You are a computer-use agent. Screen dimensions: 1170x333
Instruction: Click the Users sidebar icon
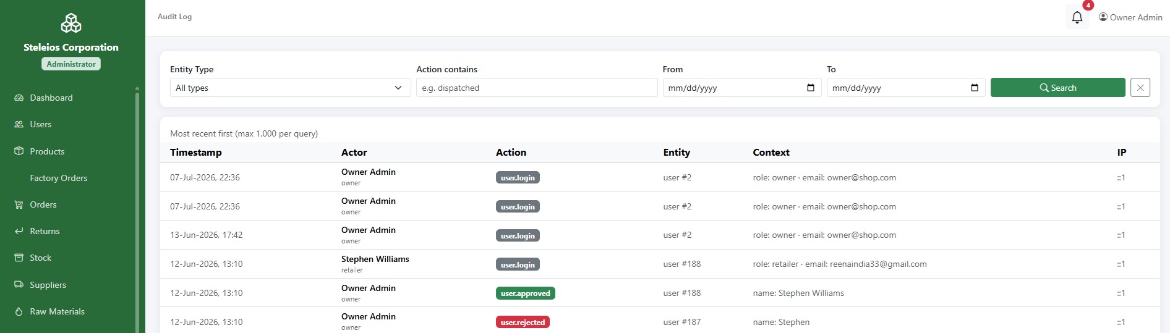[x=19, y=124]
